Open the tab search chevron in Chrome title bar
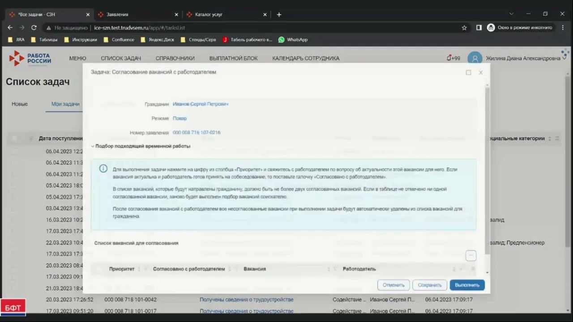Screen dimensions: 573x322 pyautogui.click(x=511, y=14)
